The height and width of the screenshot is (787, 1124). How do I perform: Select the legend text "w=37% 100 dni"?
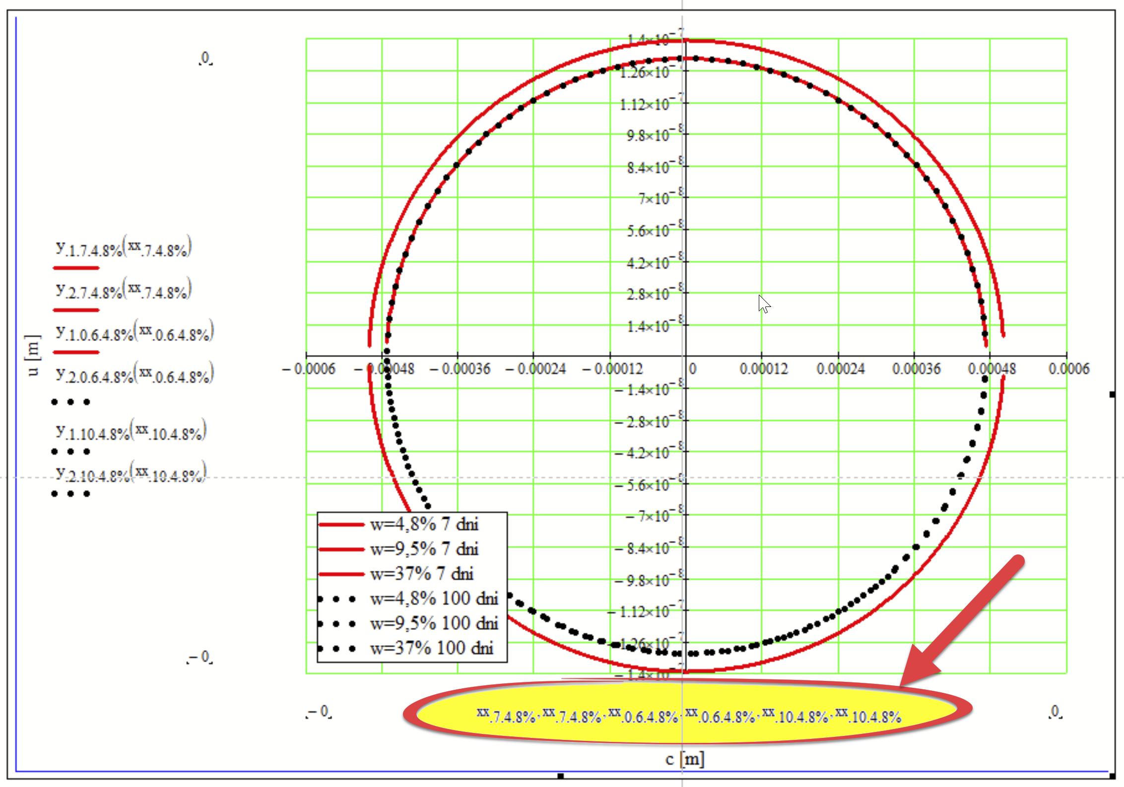[433, 648]
